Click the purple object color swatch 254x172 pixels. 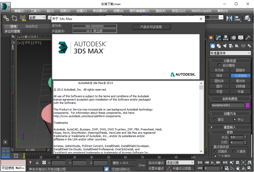point(247,105)
